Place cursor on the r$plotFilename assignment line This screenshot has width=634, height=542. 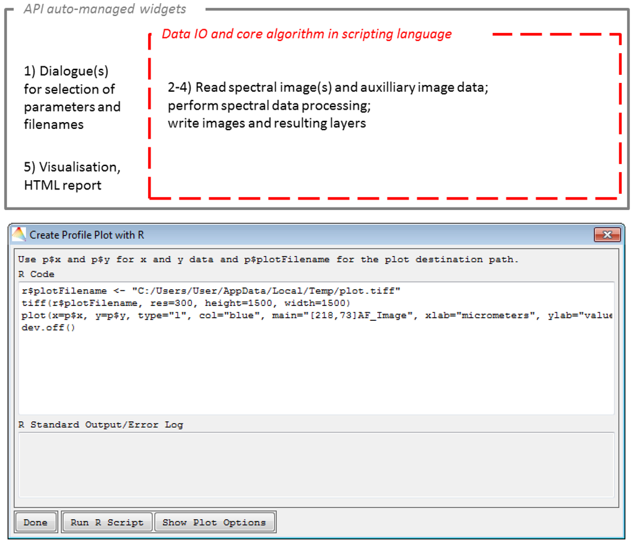211,291
